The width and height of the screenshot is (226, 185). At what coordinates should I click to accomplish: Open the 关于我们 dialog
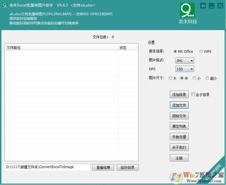pyautogui.click(x=179, y=147)
